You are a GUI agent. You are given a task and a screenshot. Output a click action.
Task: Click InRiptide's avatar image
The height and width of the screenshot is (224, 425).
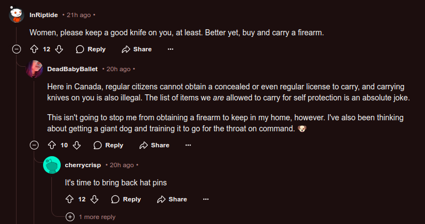click(x=16, y=14)
